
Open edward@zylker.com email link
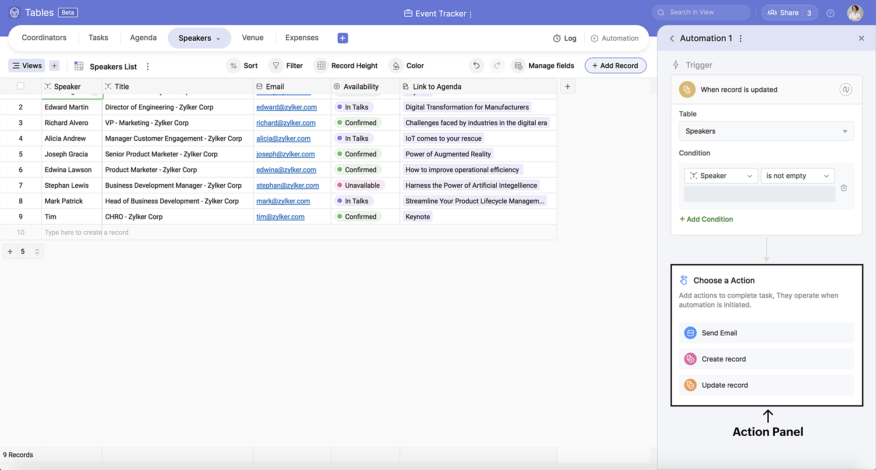click(286, 107)
